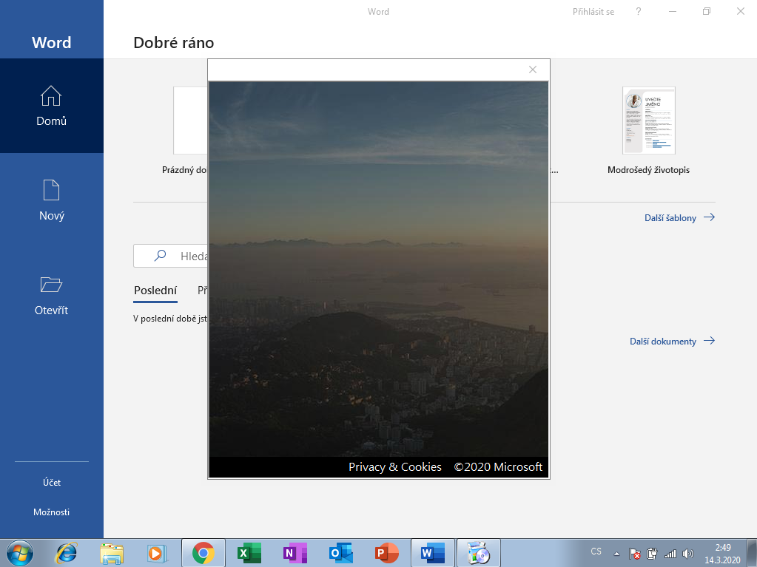Viewport: 757px width, 567px height.
Task: Open the Otevřít folder section
Action: [x=51, y=295]
